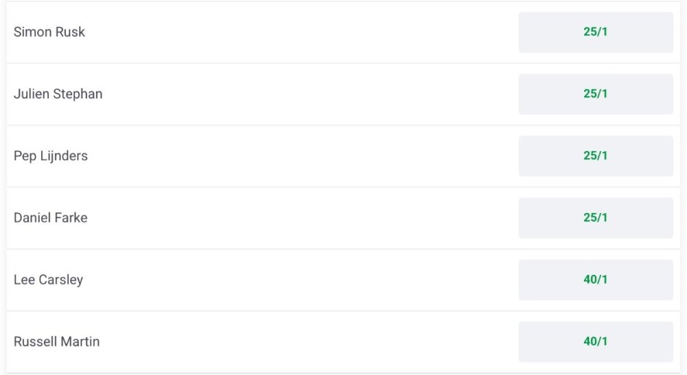Screen dimensions: 687x375
Task: Add Daniel Farke at 25/1 to betslip
Action: [595, 218]
